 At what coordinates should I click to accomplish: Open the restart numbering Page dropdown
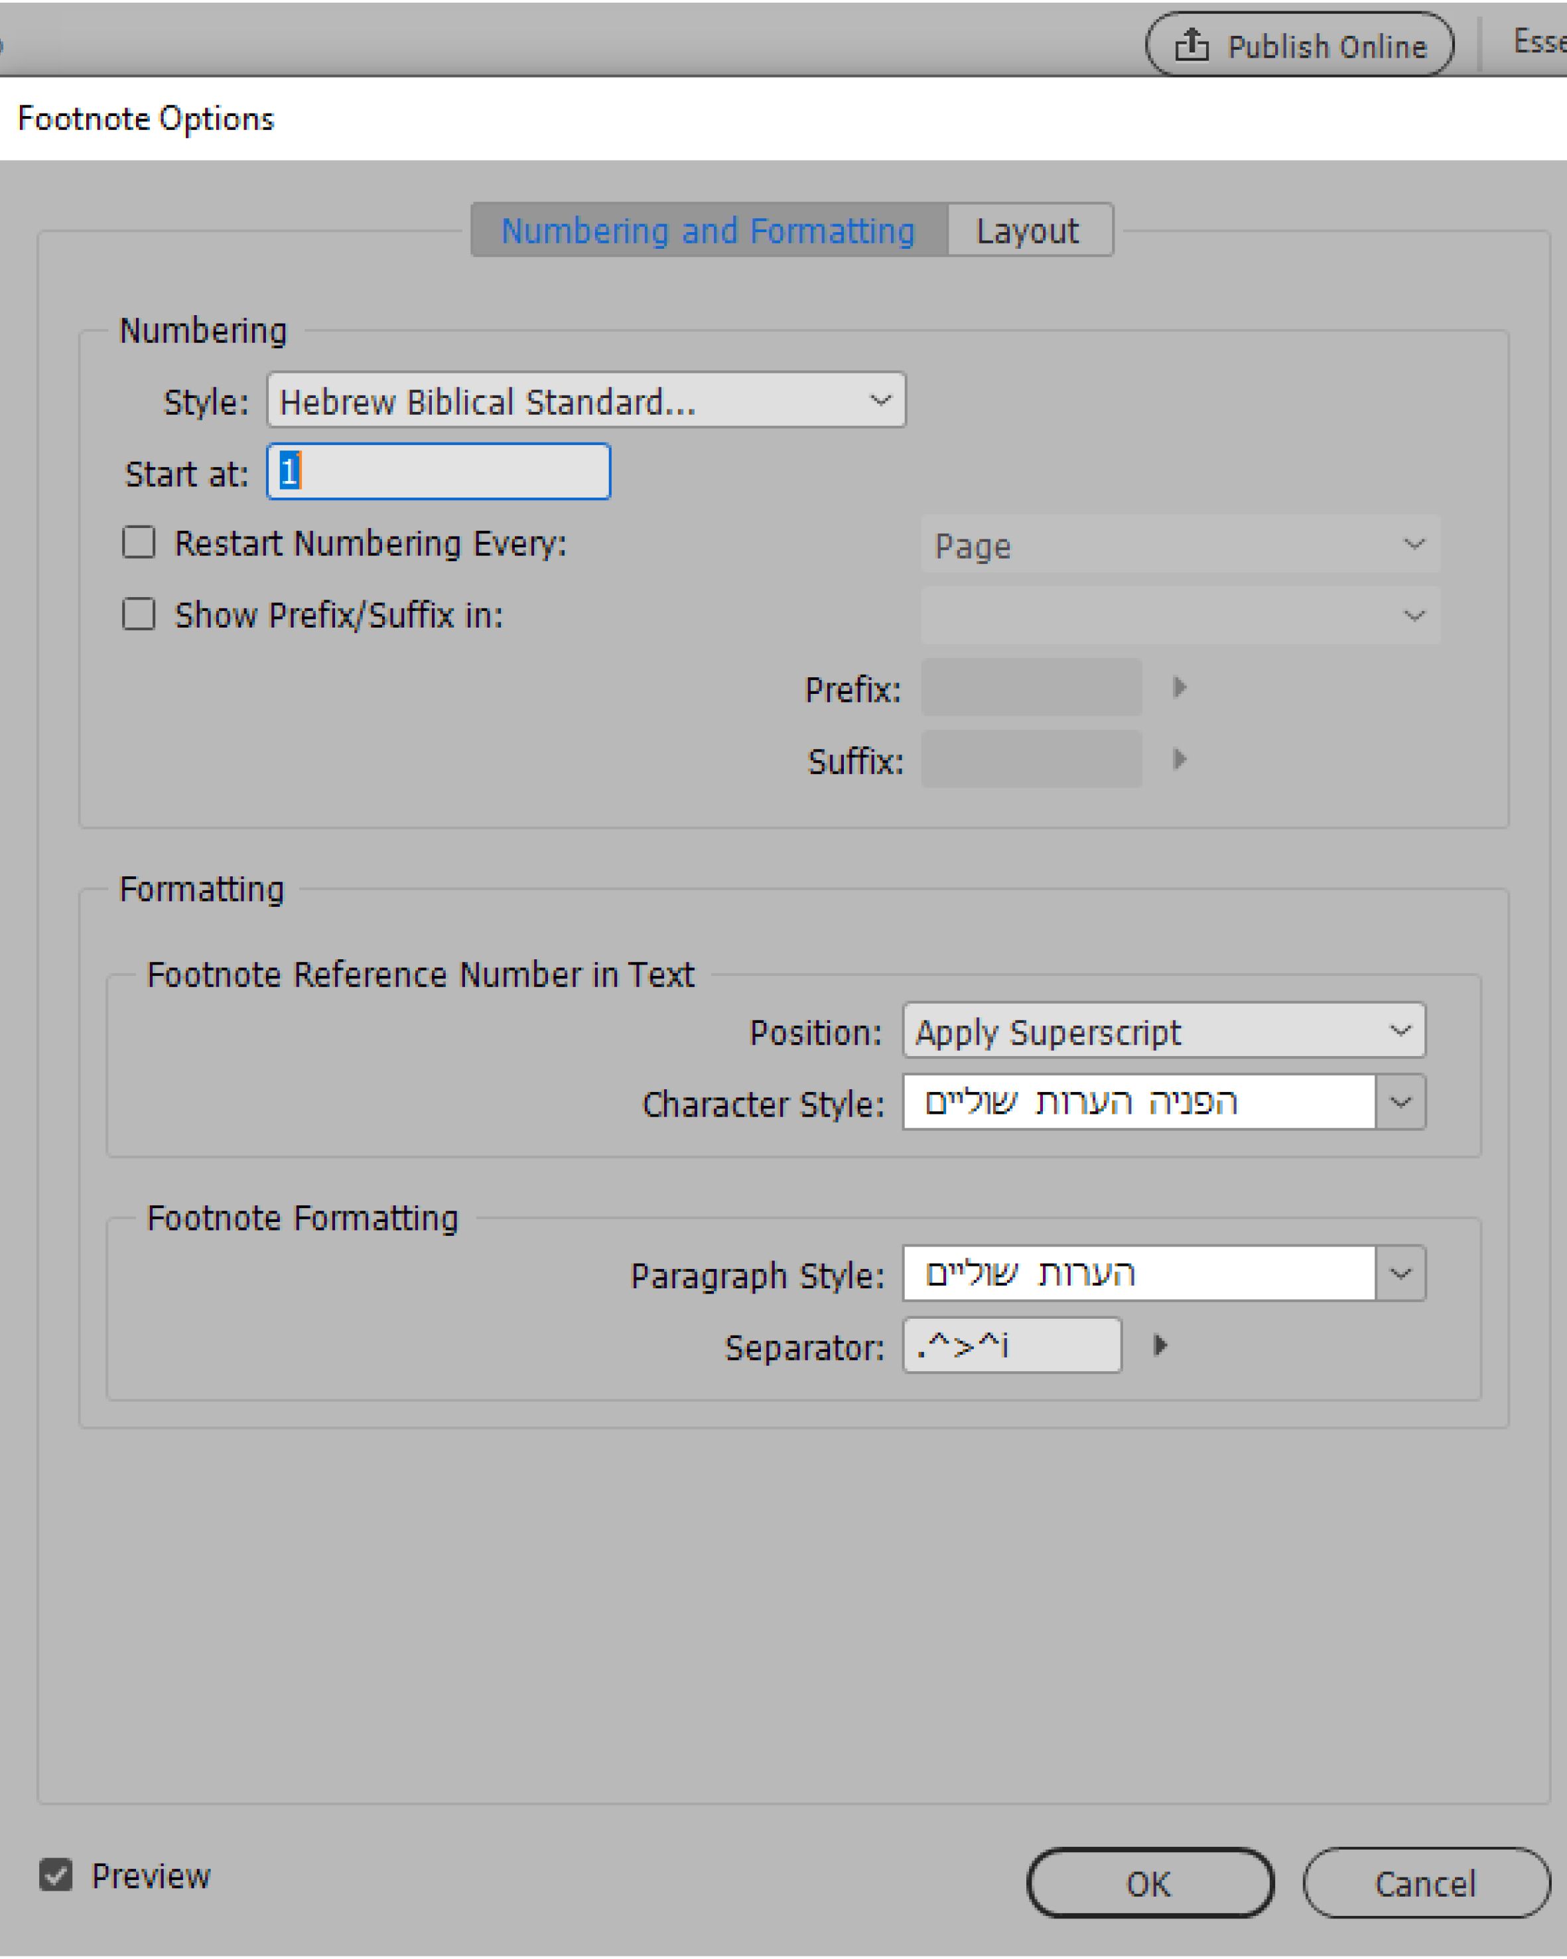pyautogui.click(x=1179, y=545)
